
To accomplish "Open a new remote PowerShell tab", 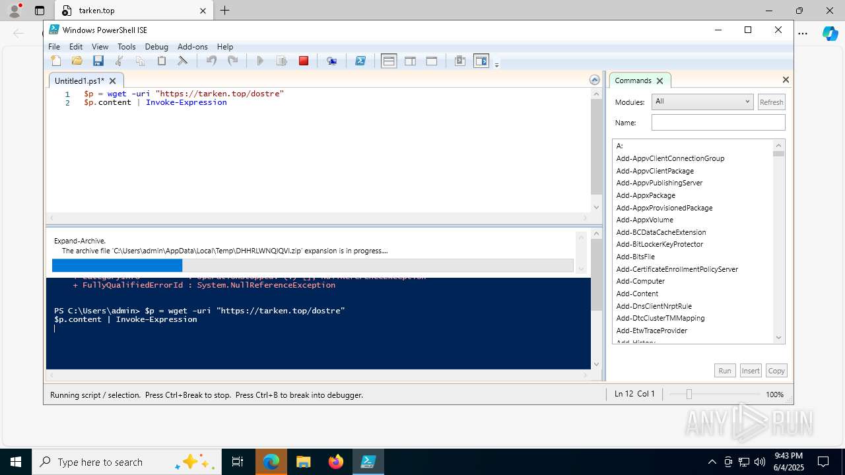I will [331, 61].
